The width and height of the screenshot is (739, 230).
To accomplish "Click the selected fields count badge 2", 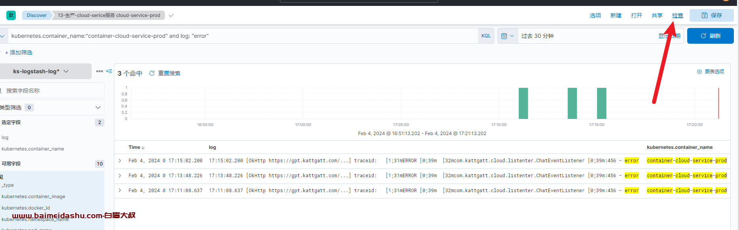I will [x=100, y=122].
